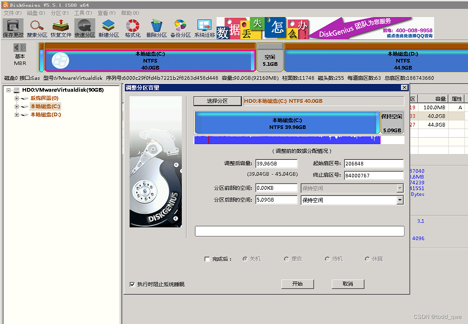Screen dimensions: 468x324
Task: Expand the 本地磁盘(C:) tree node
Action: coord(17,106)
